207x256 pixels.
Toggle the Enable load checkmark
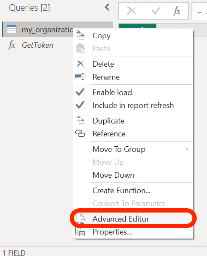pos(80,92)
